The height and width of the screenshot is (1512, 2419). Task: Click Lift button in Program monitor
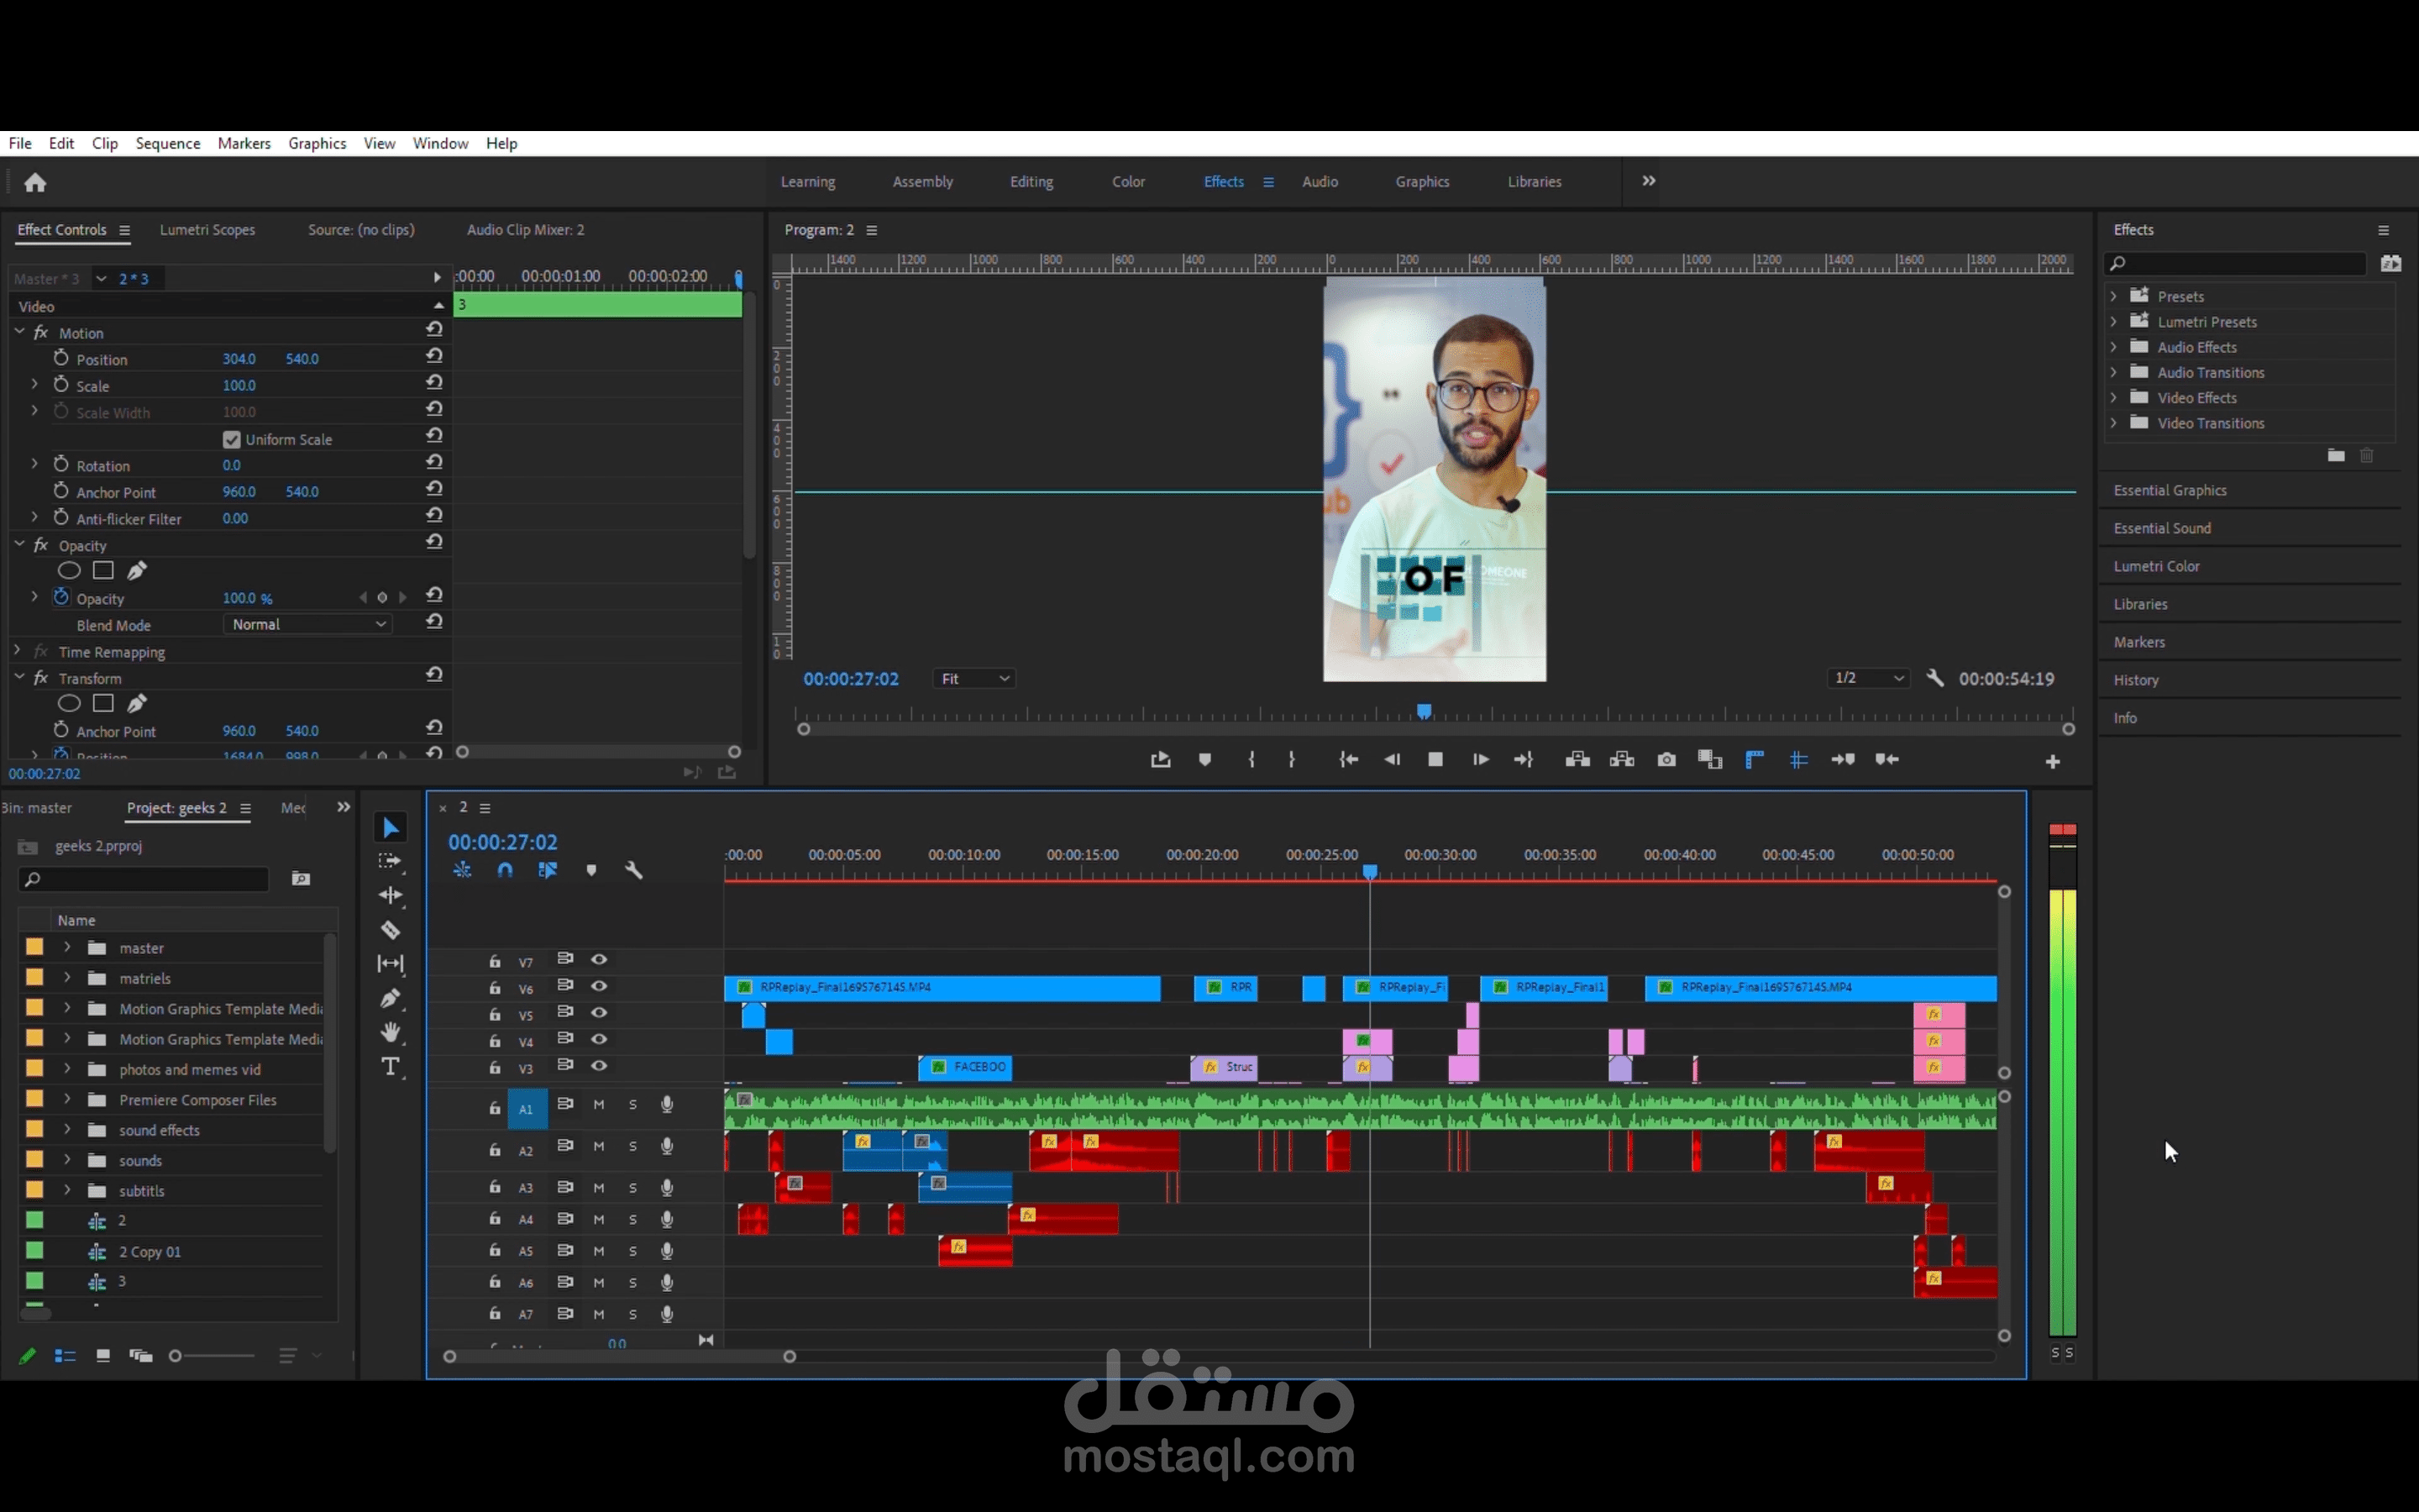click(x=1577, y=760)
